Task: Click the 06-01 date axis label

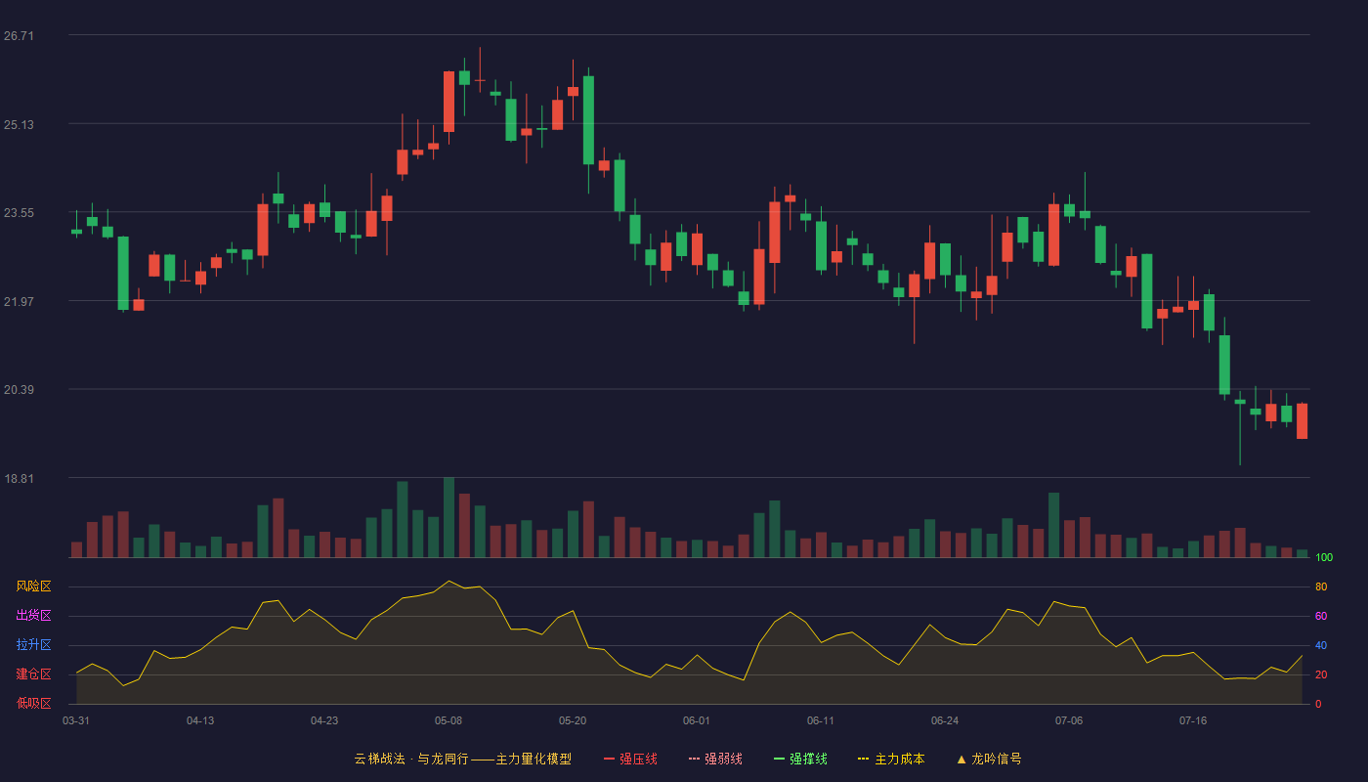Action: (697, 720)
